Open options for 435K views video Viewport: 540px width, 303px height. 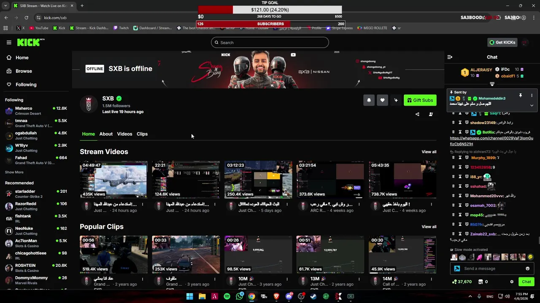[x=143, y=205]
